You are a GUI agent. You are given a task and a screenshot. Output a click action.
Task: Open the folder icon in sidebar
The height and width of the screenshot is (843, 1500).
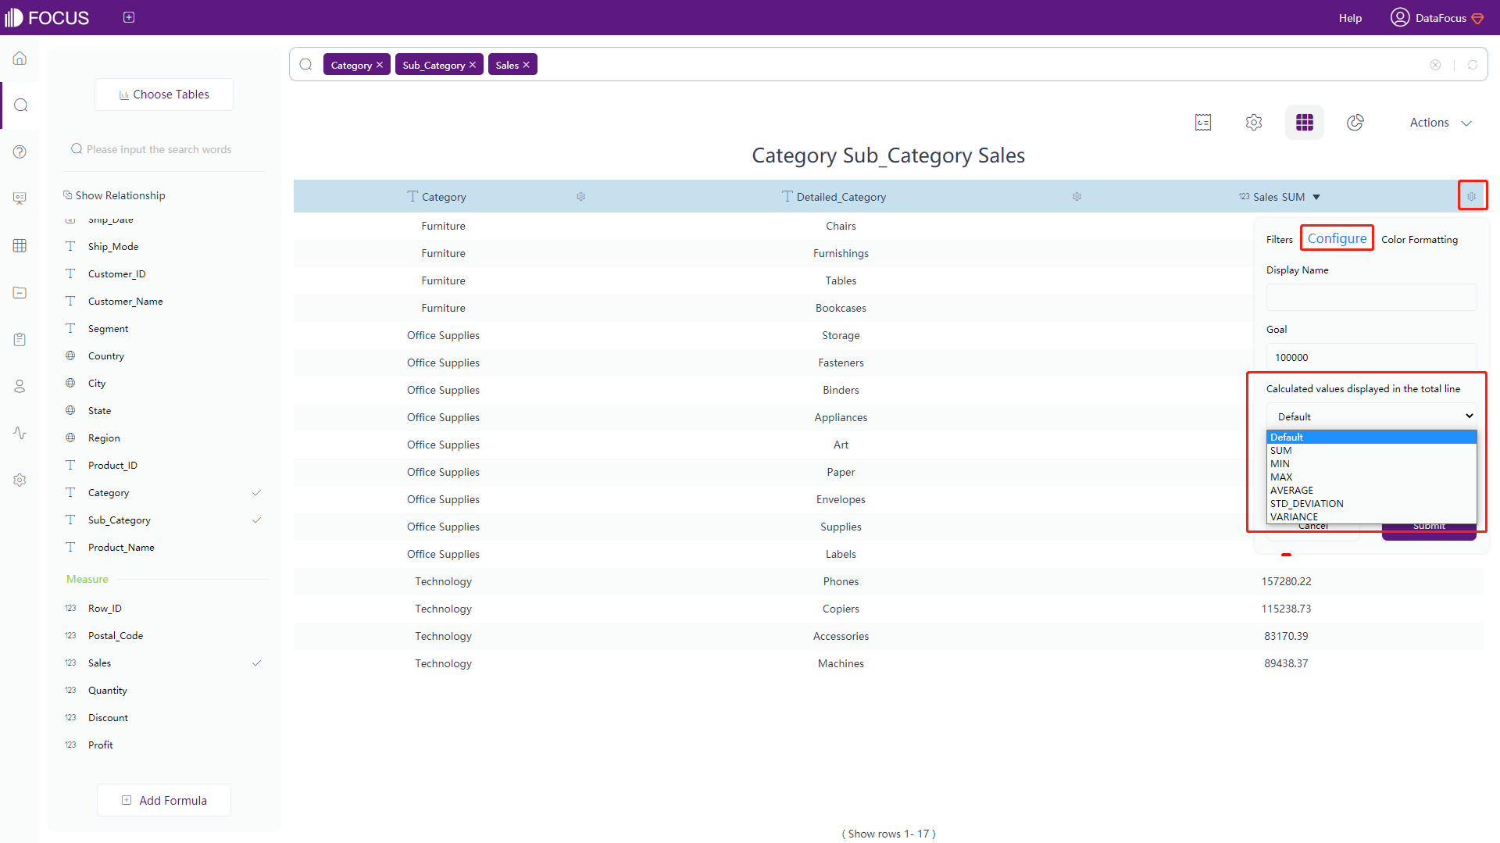[20, 292]
